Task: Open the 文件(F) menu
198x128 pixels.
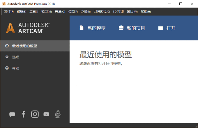Action: pos(9,12)
